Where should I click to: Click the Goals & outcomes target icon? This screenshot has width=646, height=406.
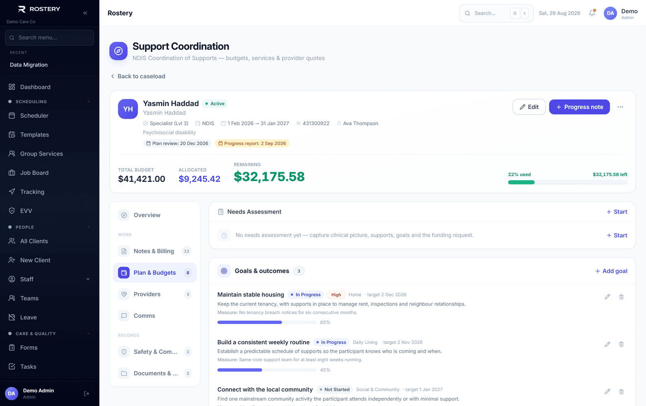tap(224, 271)
